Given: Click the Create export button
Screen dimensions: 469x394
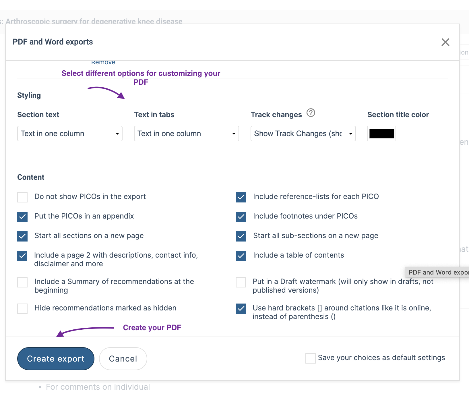Looking at the screenshot, I should (x=56, y=359).
